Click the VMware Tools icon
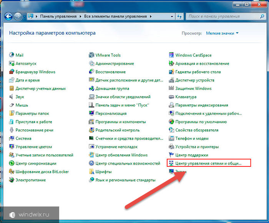 (91, 55)
